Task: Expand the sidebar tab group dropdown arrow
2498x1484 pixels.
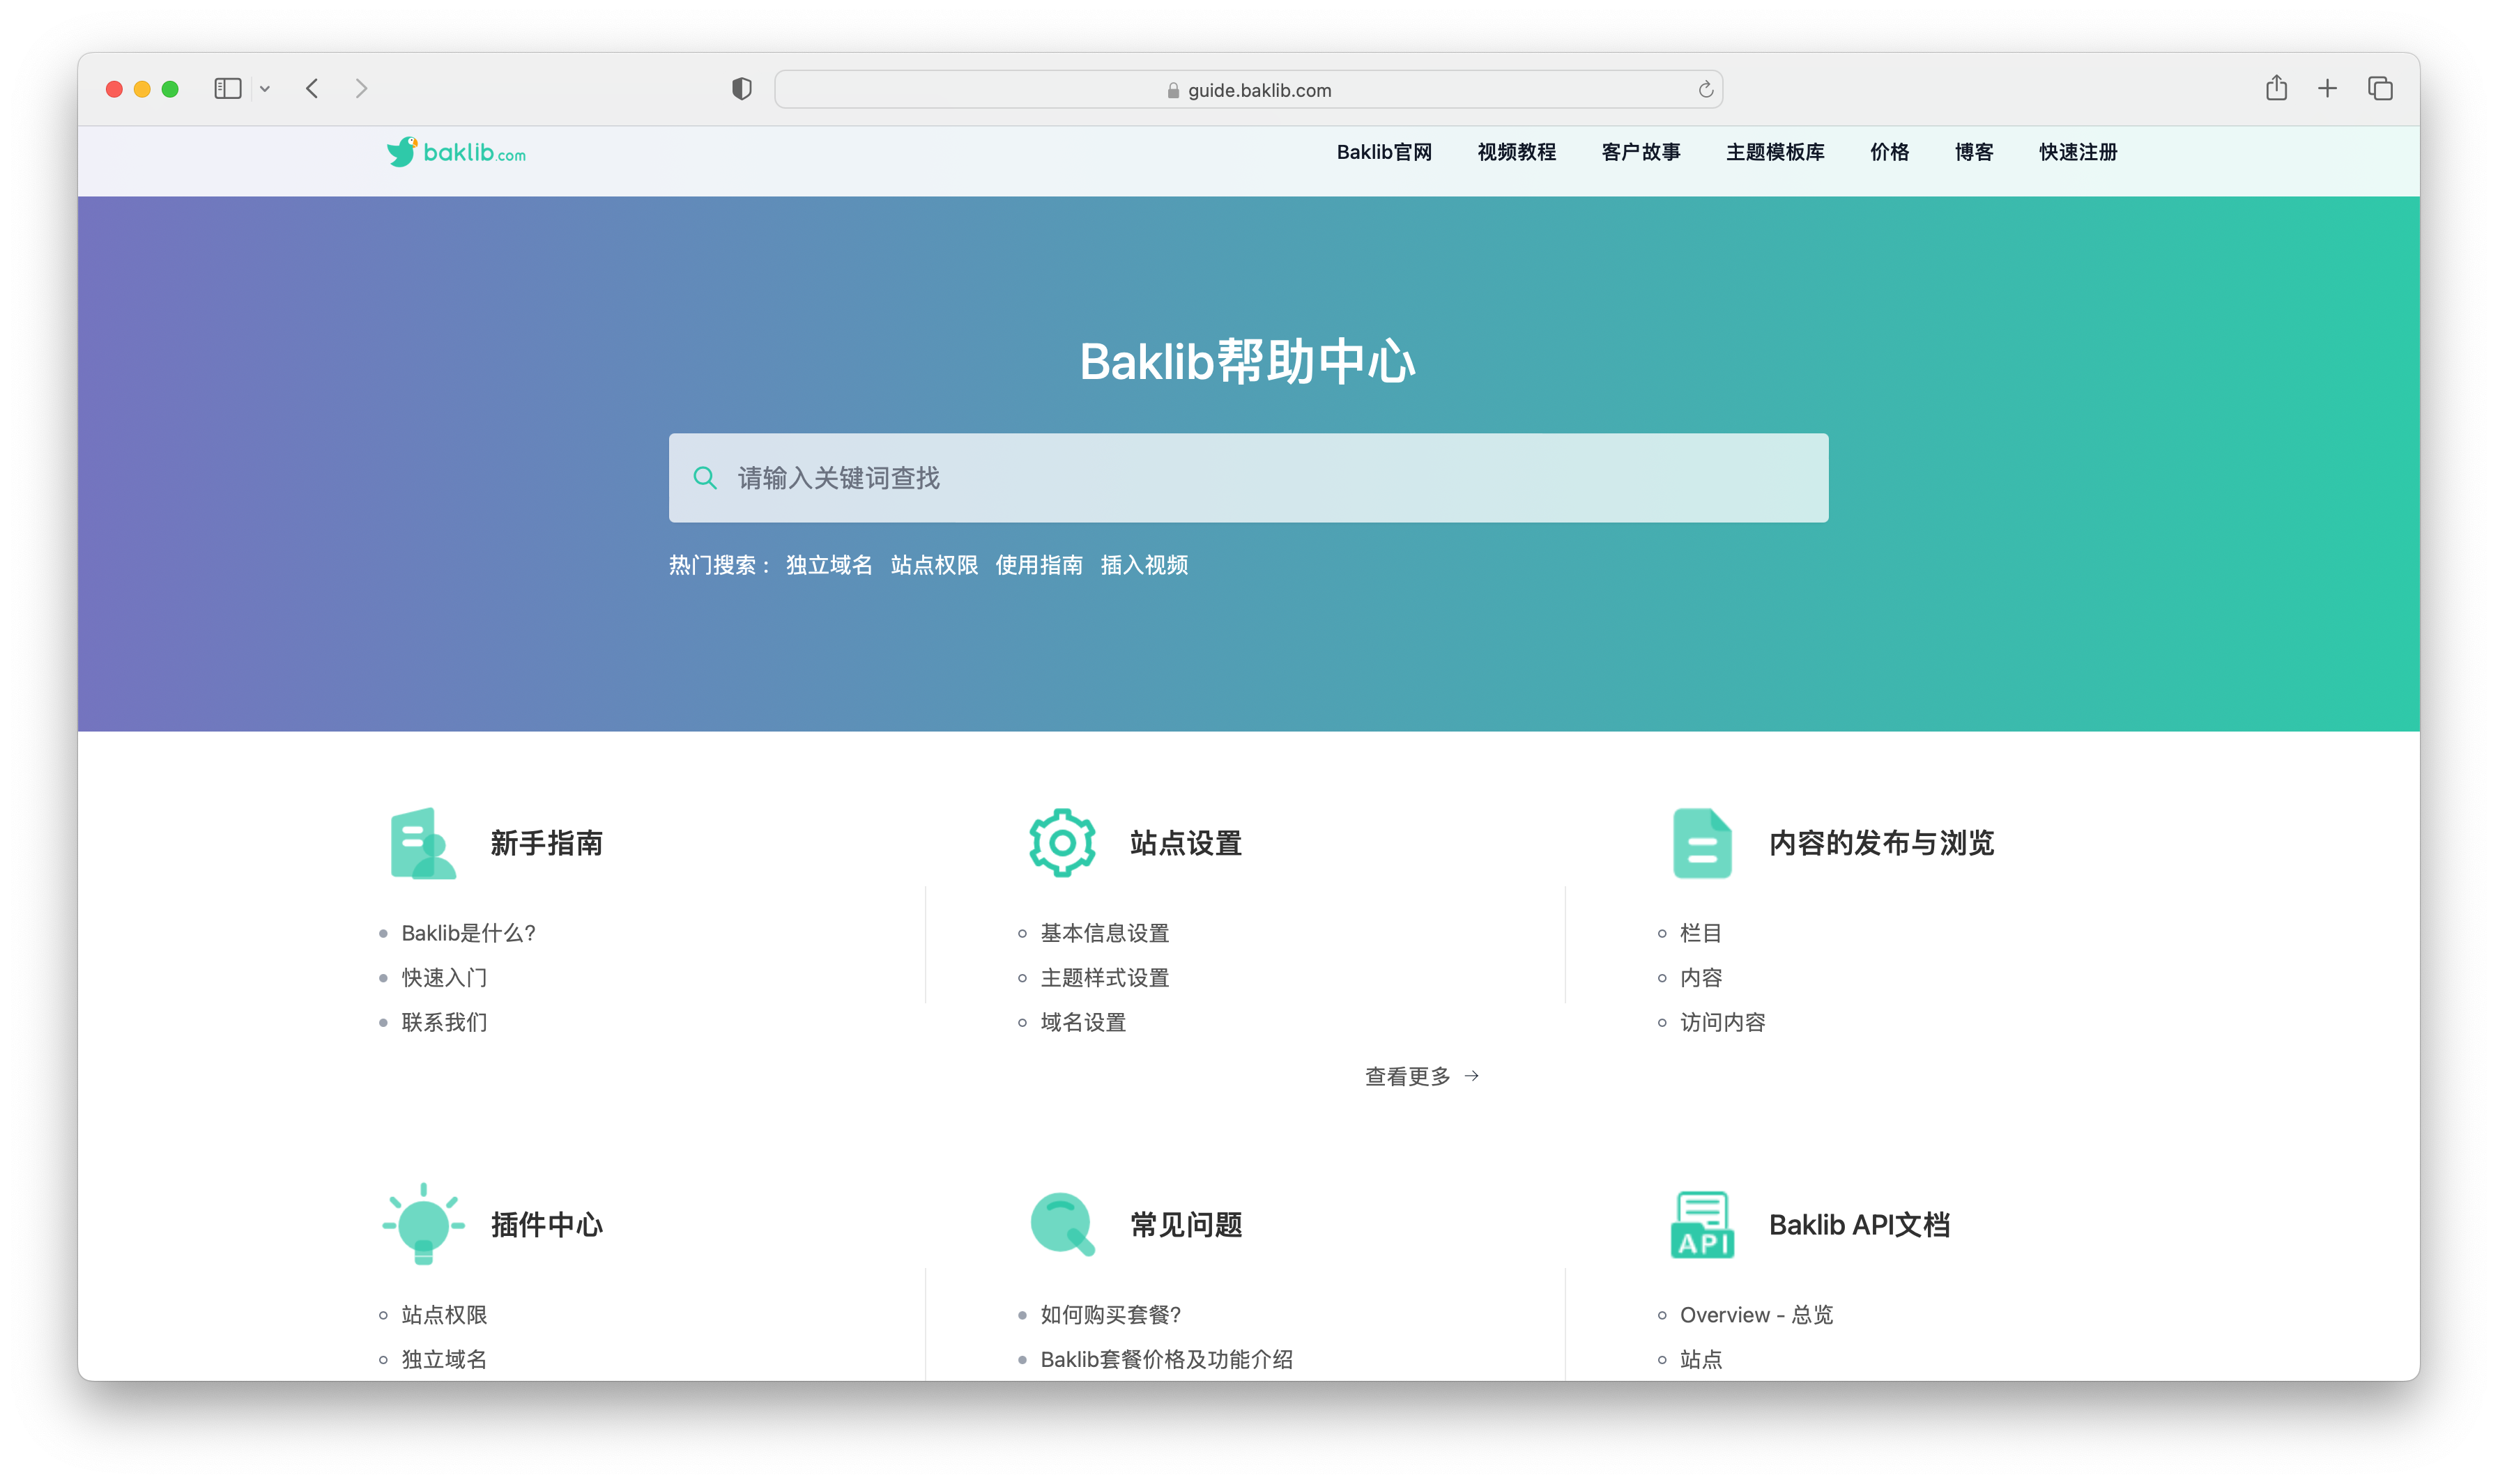Action: tap(265, 89)
